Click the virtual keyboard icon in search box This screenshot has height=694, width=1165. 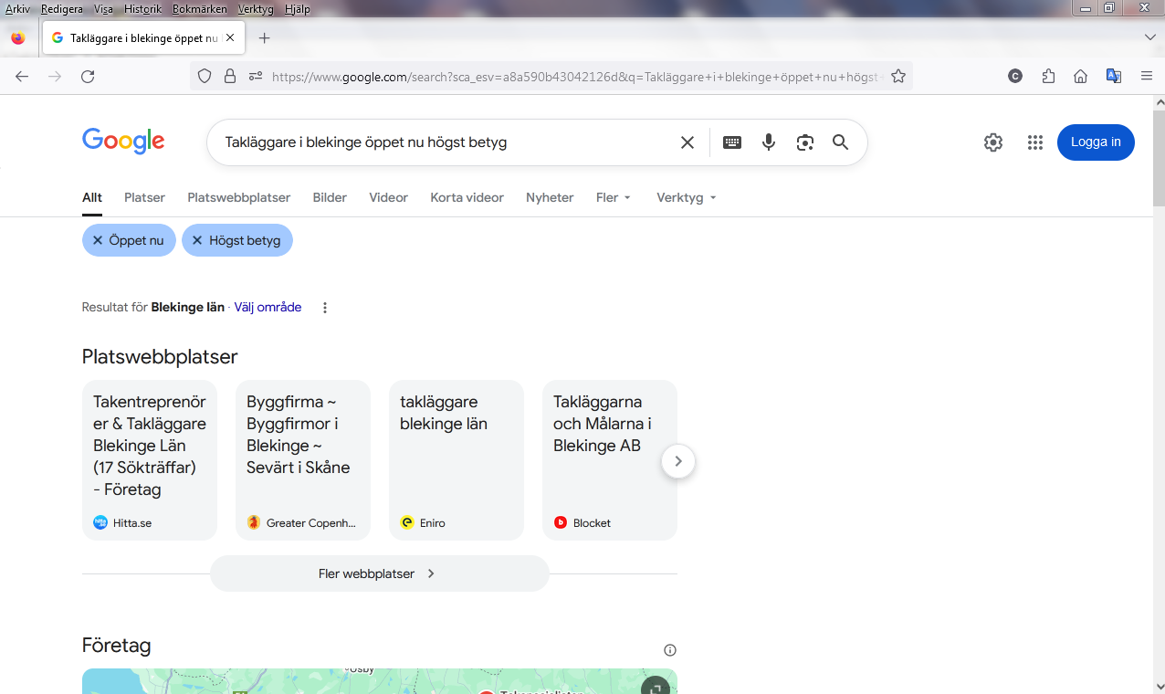click(x=731, y=142)
